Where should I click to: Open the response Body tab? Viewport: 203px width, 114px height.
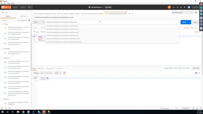pos(34,68)
